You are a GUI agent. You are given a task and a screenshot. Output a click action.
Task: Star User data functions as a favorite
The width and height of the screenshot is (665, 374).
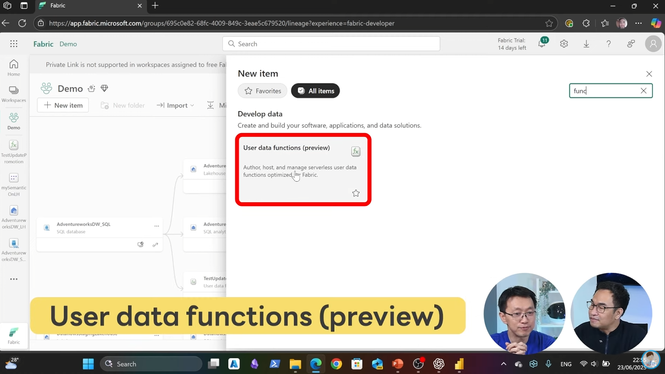tap(355, 193)
